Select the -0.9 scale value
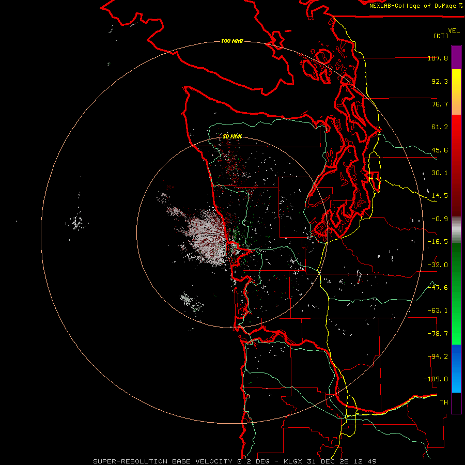This screenshot has width=465, height=465. [x=440, y=219]
